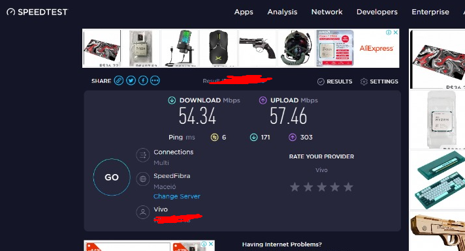Open the revolver product ad thumbnail

pos(257,48)
